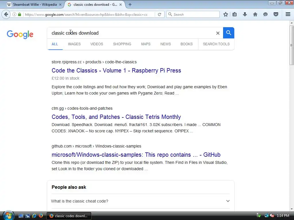Image resolution: width=294 pixels, height=220 pixels.
Task: Open a new tab with the plus button
Action: 130,5
